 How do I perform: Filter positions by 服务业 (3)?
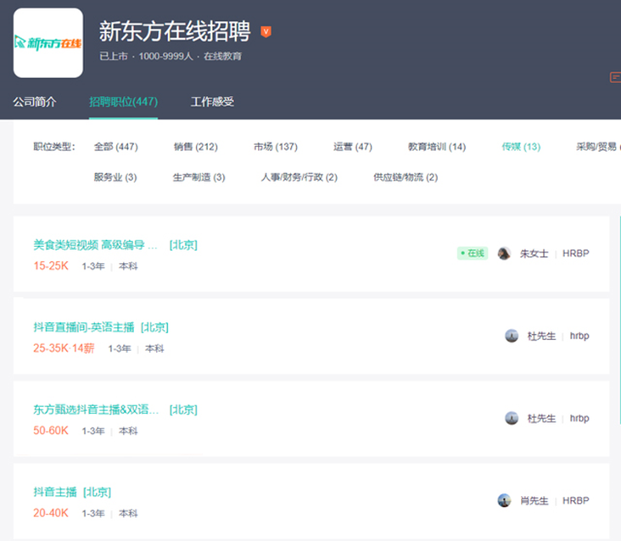point(115,177)
